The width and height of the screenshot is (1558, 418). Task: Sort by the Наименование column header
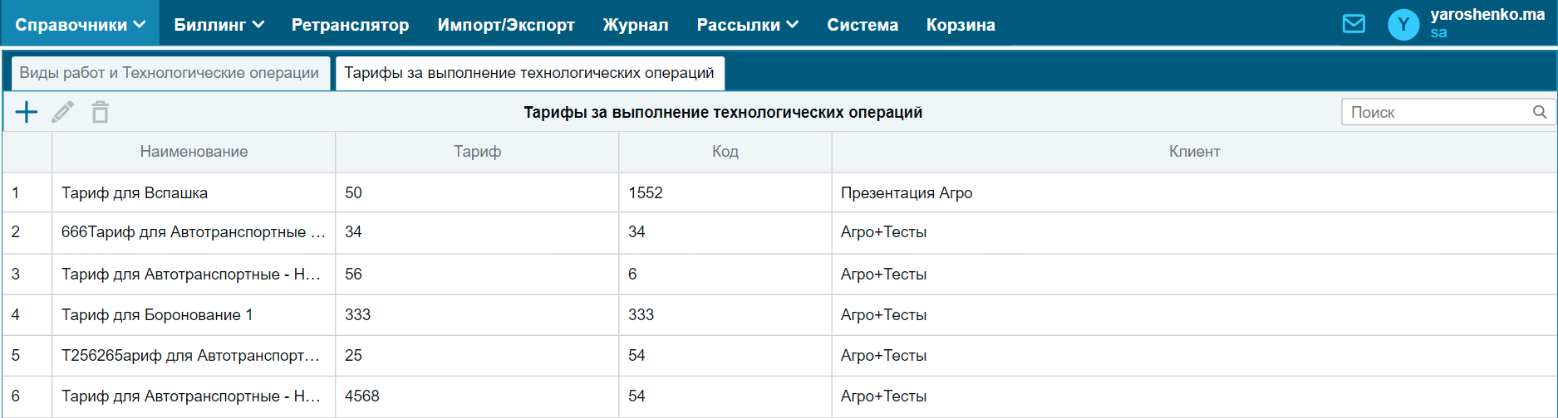point(194,152)
